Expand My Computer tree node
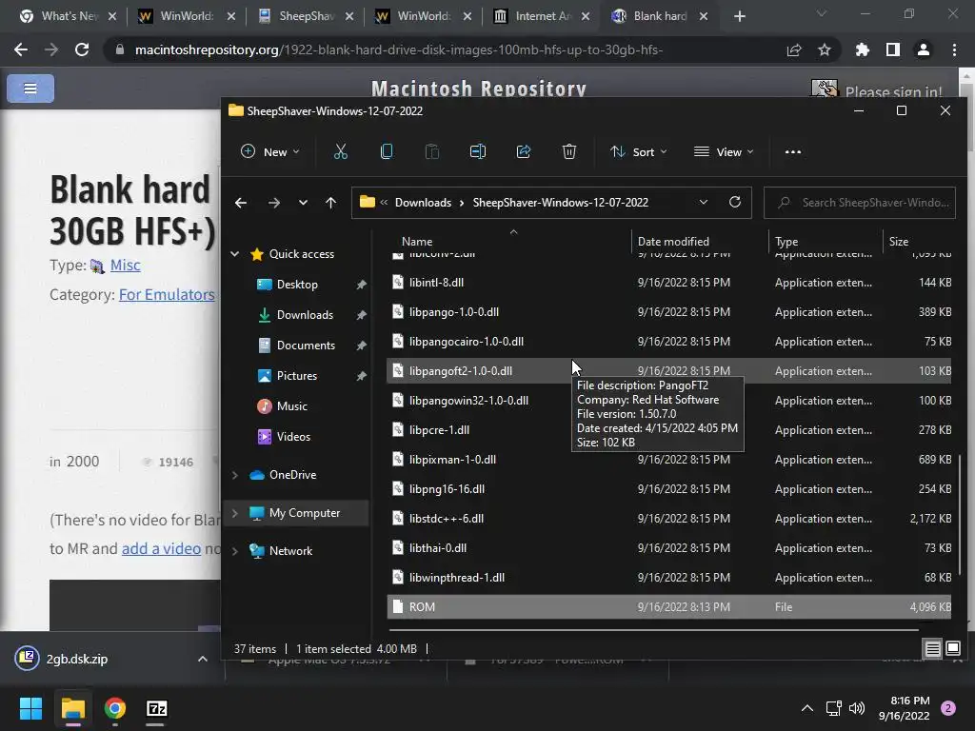 (x=235, y=513)
